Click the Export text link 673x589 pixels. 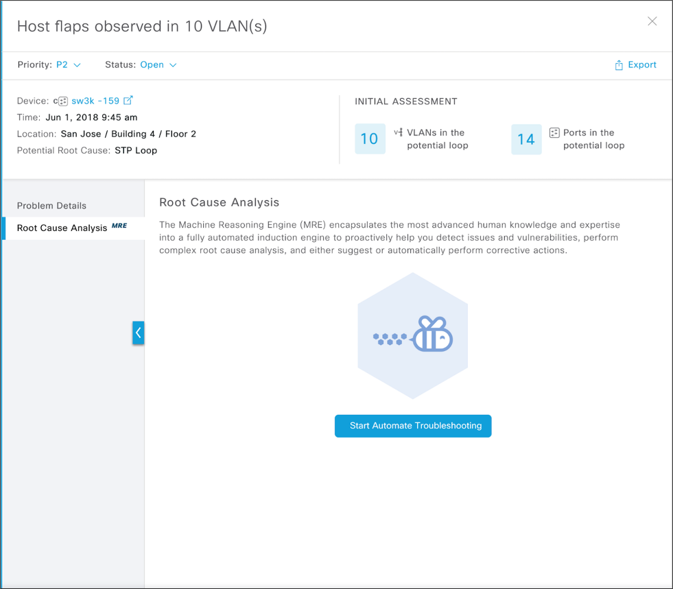click(642, 65)
